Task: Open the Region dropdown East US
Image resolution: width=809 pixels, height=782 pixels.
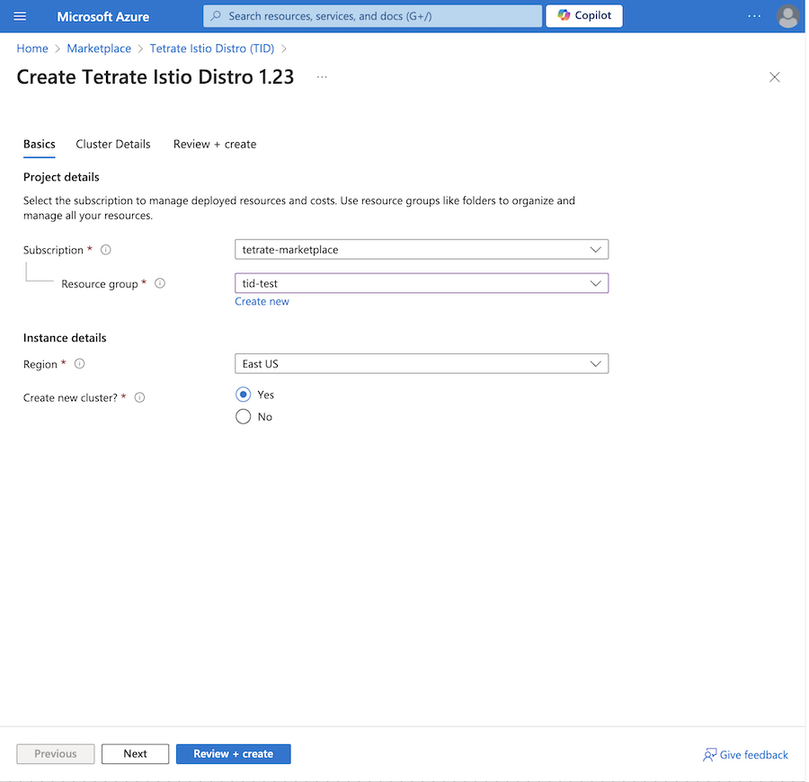Action: pyautogui.click(x=422, y=364)
